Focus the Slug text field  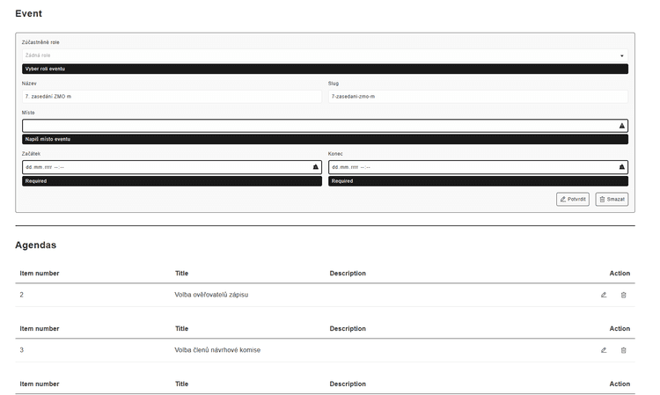pyautogui.click(x=478, y=96)
